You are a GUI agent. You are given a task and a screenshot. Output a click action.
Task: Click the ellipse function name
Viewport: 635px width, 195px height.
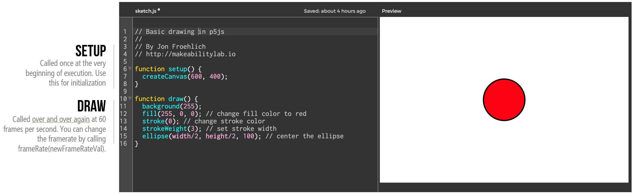(155, 136)
